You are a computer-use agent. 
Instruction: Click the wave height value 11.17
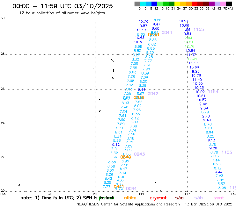(x=141, y=30)
